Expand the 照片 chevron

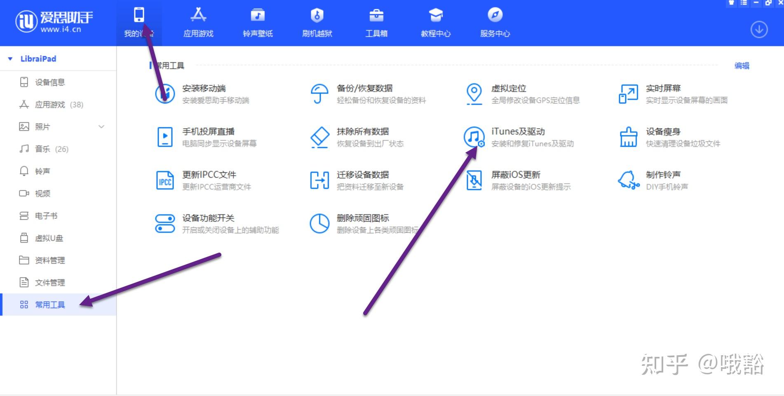101,127
